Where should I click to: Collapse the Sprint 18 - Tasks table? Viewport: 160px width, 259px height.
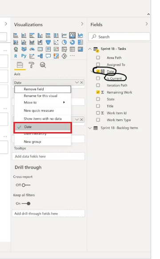click(x=90, y=49)
